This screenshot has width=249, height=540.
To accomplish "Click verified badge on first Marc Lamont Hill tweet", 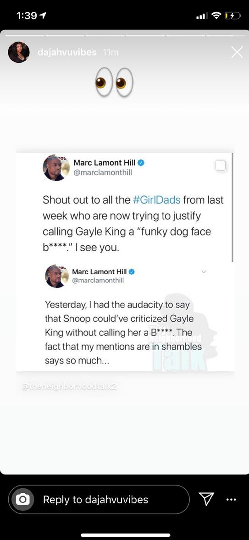I will (140, 163).
